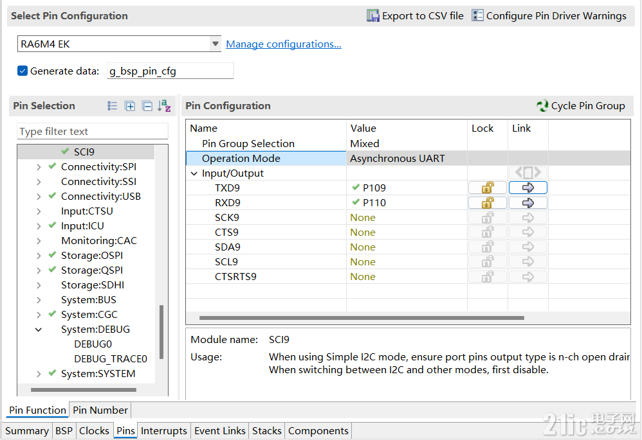Open the Summary tab

(27, 430)
